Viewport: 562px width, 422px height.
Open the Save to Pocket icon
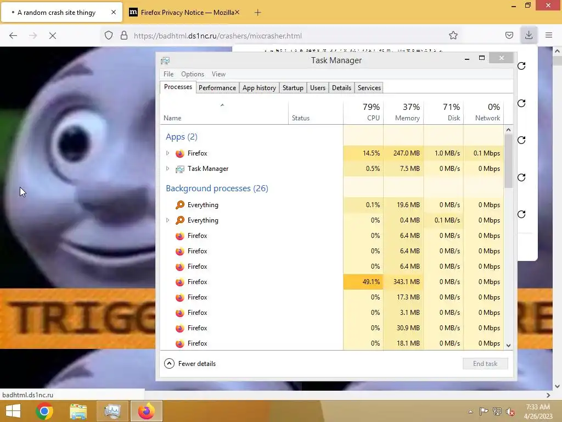coord(509,36)
